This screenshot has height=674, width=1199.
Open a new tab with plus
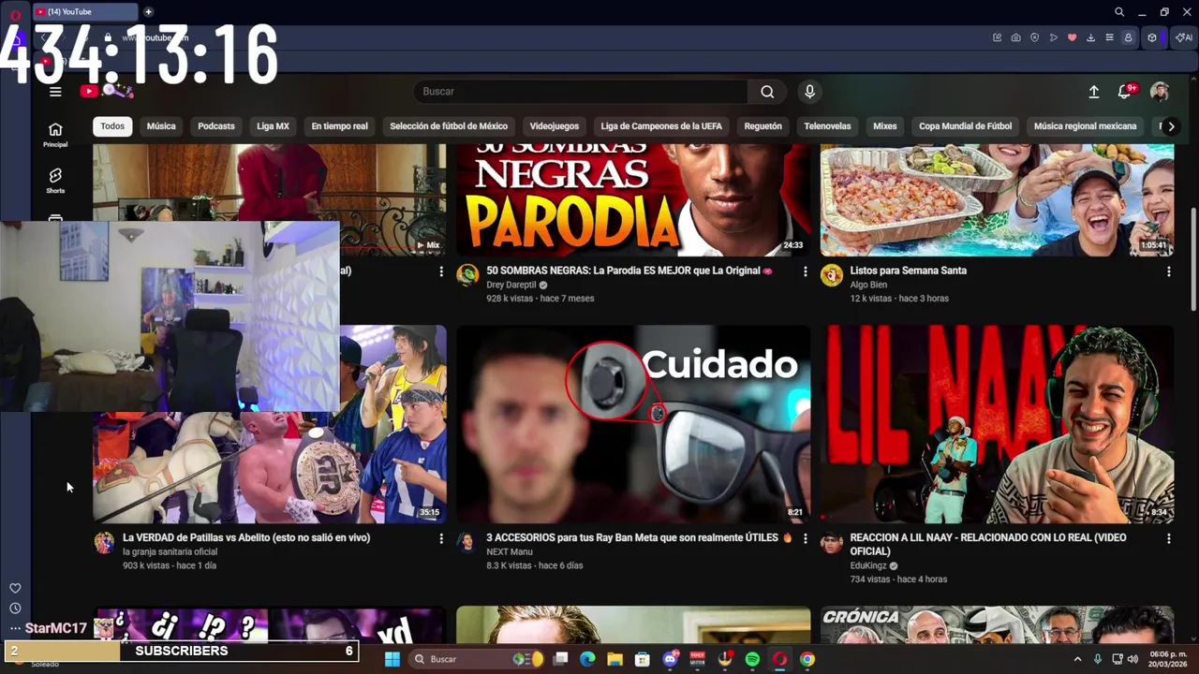tap(148, 12)
